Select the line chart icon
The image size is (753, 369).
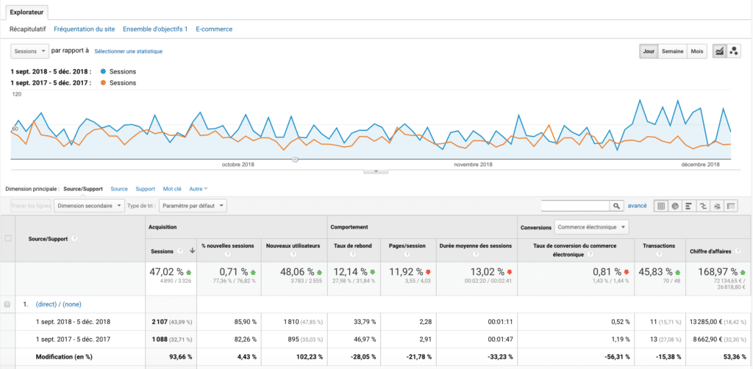click(x=719, y=51)
